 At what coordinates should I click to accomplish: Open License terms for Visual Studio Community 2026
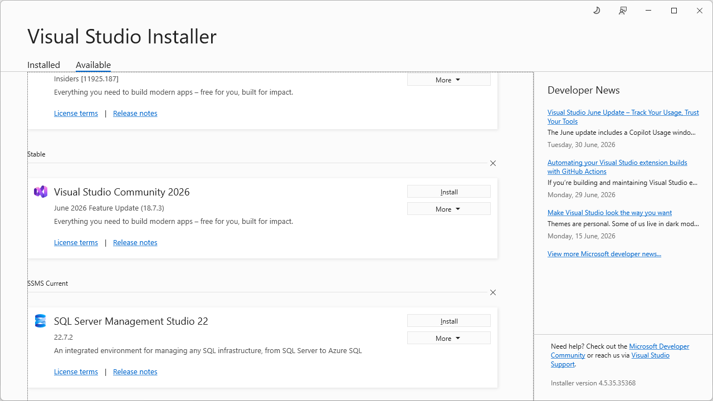click(76, 242)
